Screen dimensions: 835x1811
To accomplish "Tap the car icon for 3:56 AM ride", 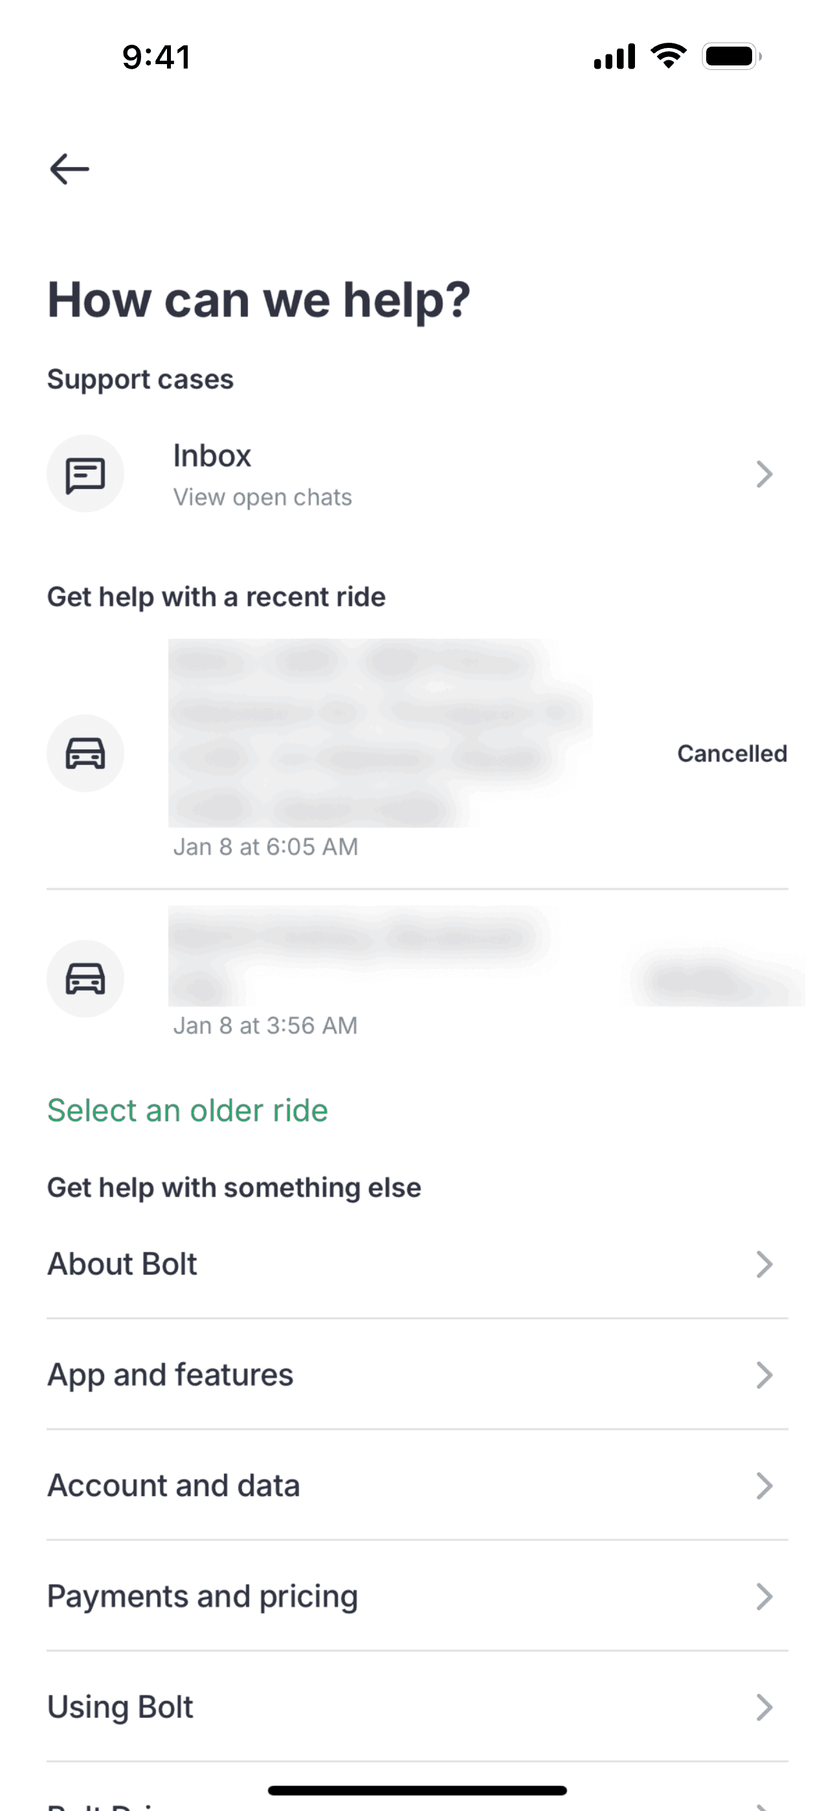I will 85,978.
